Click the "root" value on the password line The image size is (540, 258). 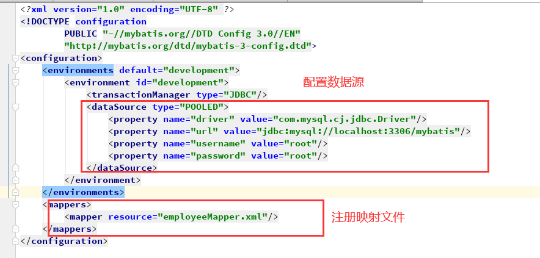coord(301,156)
